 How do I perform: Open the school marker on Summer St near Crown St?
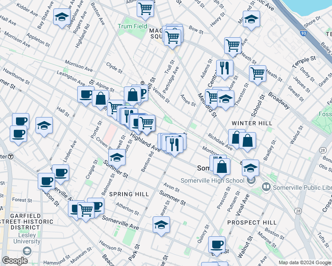[117, 158]
